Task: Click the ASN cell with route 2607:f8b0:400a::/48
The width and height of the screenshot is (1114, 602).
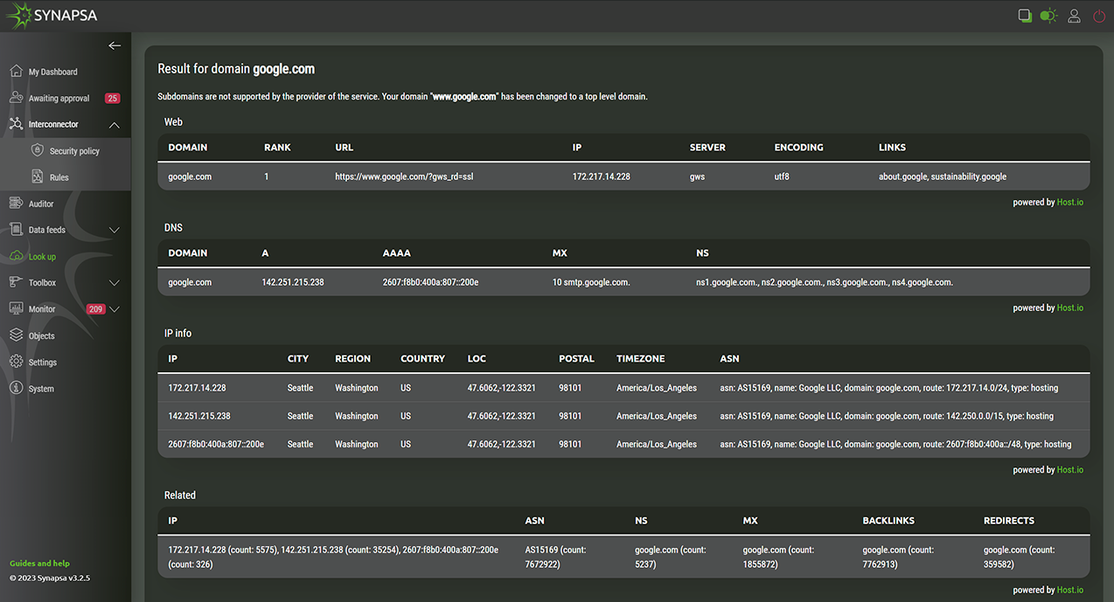Action: point(895,444)
